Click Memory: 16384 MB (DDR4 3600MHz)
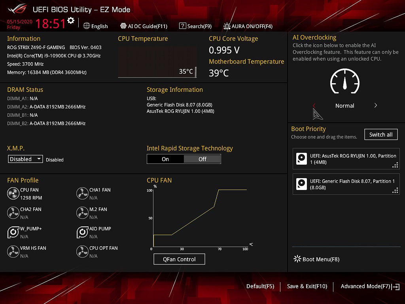The image size is (405, 304). click(47, 72)
